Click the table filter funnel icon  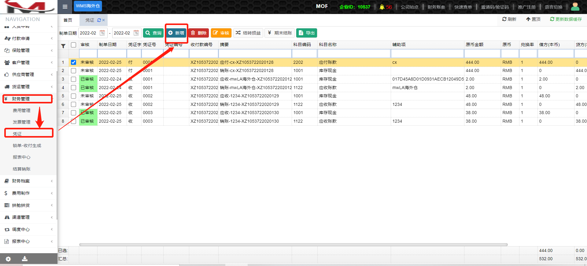[x=63, y=46]
